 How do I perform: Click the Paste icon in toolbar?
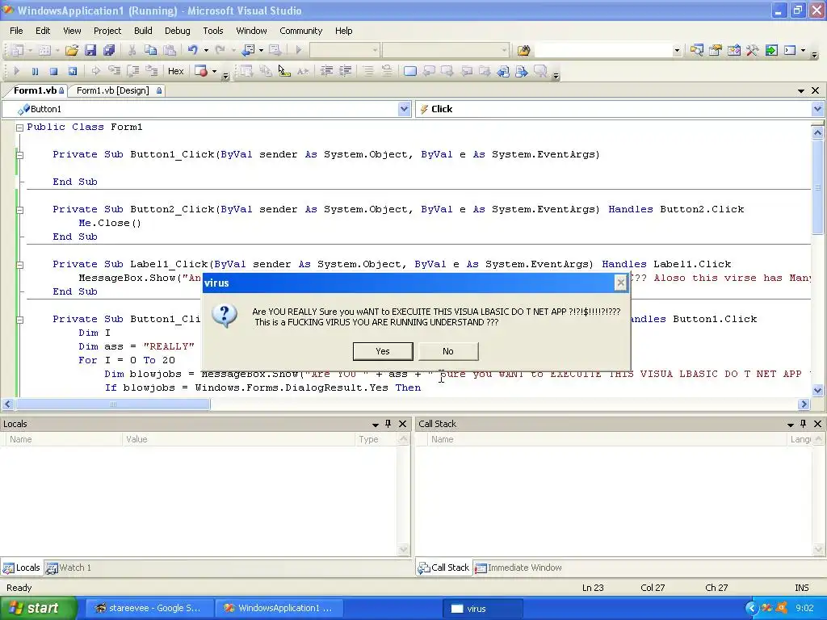click(170, 50)
